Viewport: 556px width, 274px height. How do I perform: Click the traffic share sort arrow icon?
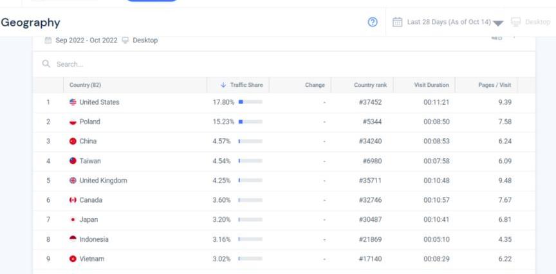[223, 85]
